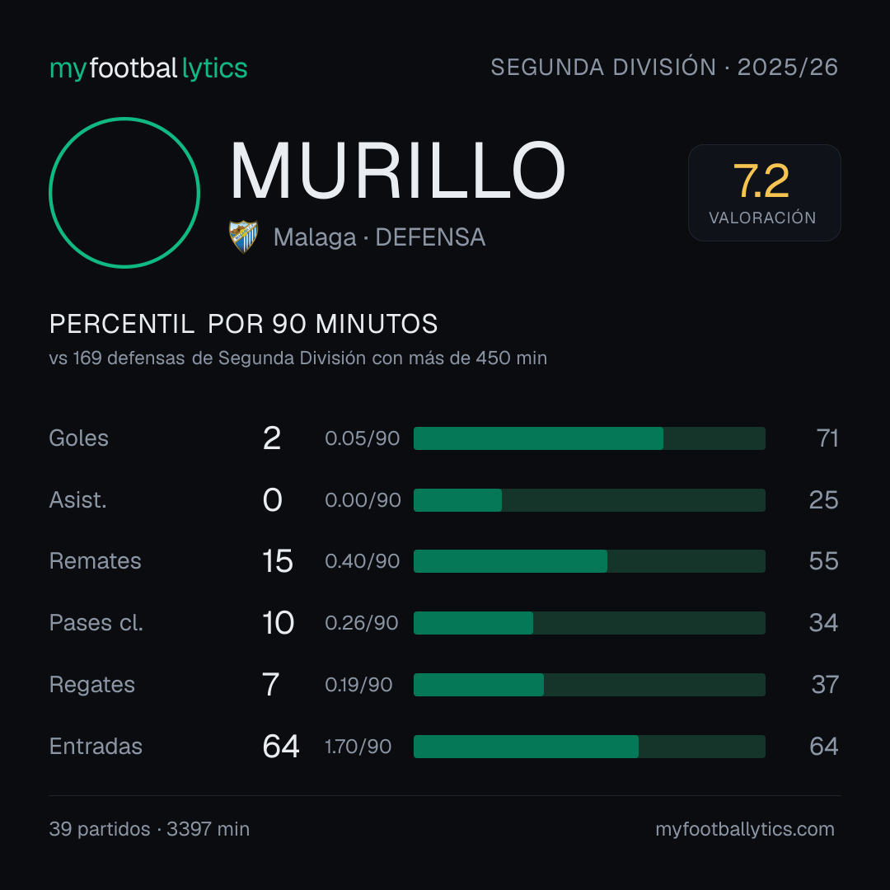The width and height of the screenshot is (890, 890).
Task: Click the 39 partidos 3397 min footer
Action: point(149,829)
